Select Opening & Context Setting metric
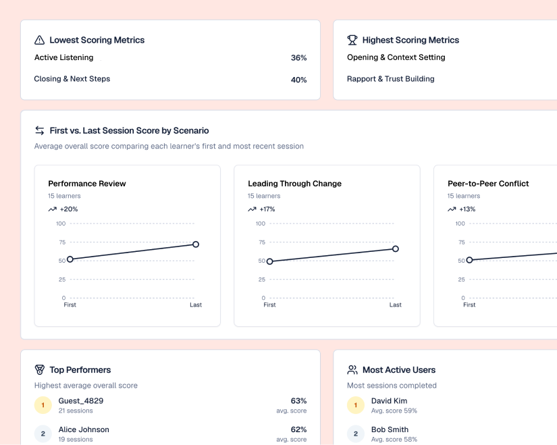This screenshot has height=445, width=557. (x=396, y=57)
